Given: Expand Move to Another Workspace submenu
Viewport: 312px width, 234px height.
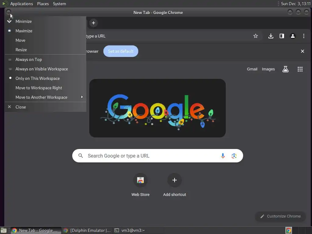Looking at the screenshot, I should [x=45, y=97].
